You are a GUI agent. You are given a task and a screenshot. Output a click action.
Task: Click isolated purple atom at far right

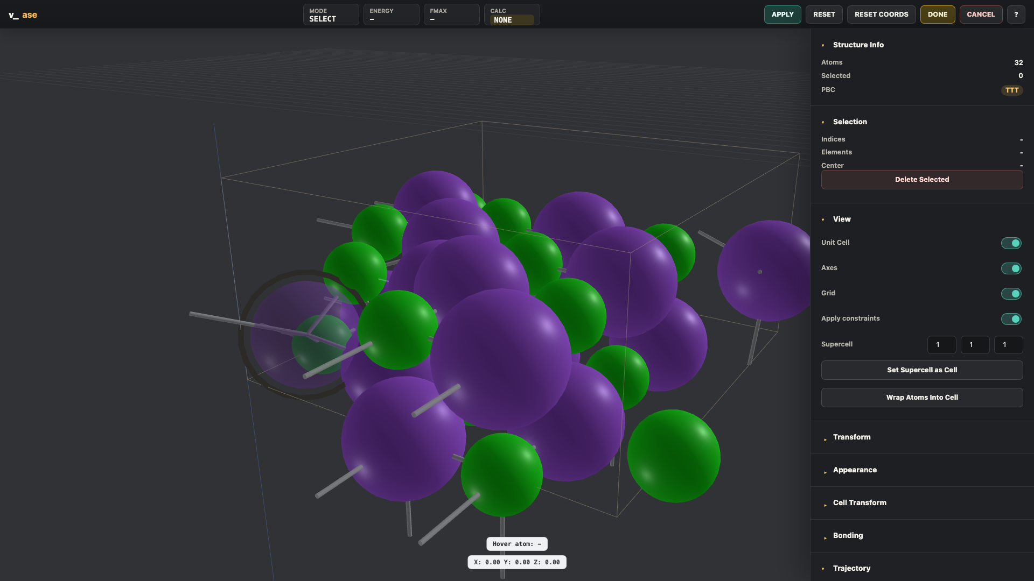765,271
